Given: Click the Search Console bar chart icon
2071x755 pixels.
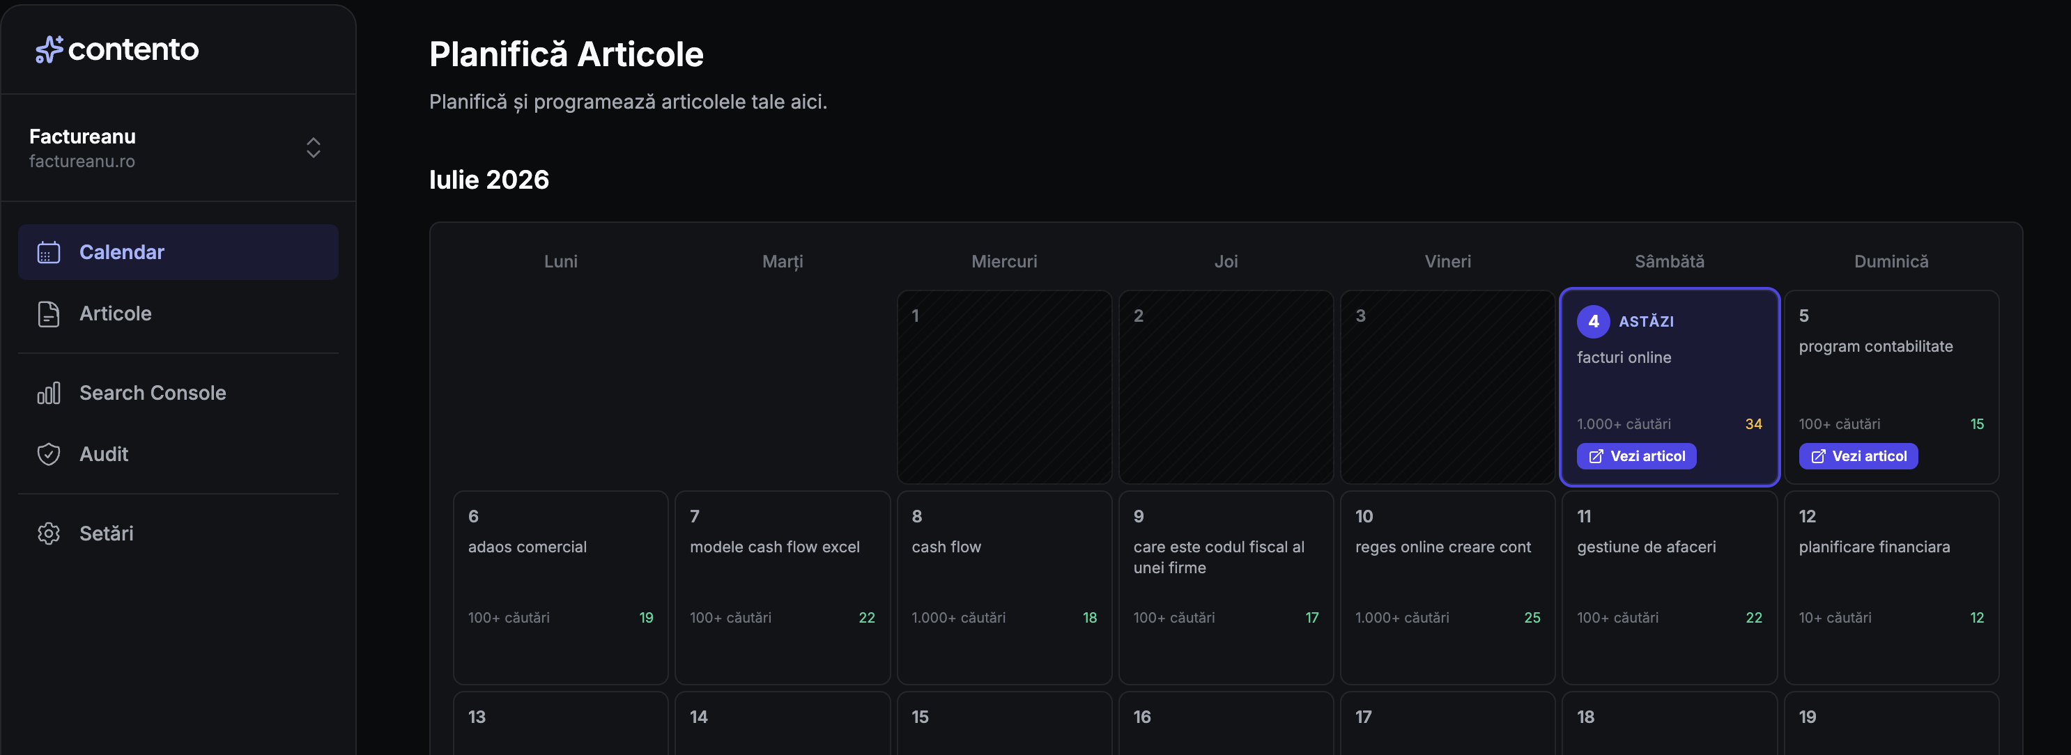Looking at the screenshot, I should coord(48,393).
